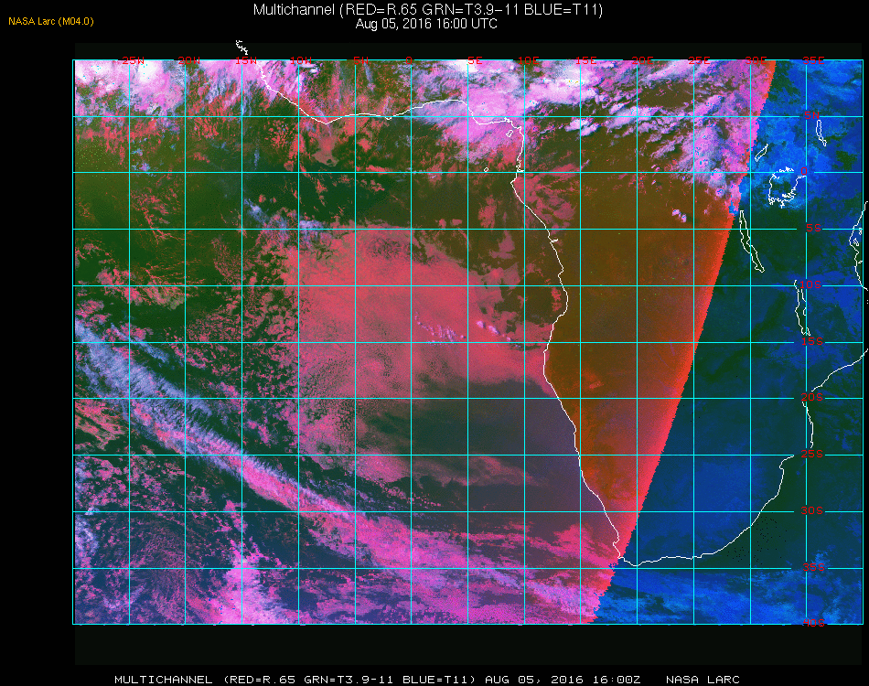
Task: Click the 10S latitude label
Action: pyautogui.click(x=810, y=284)
